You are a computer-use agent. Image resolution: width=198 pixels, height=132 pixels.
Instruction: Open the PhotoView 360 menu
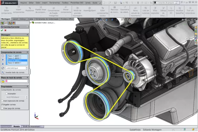tap(77, 3)
